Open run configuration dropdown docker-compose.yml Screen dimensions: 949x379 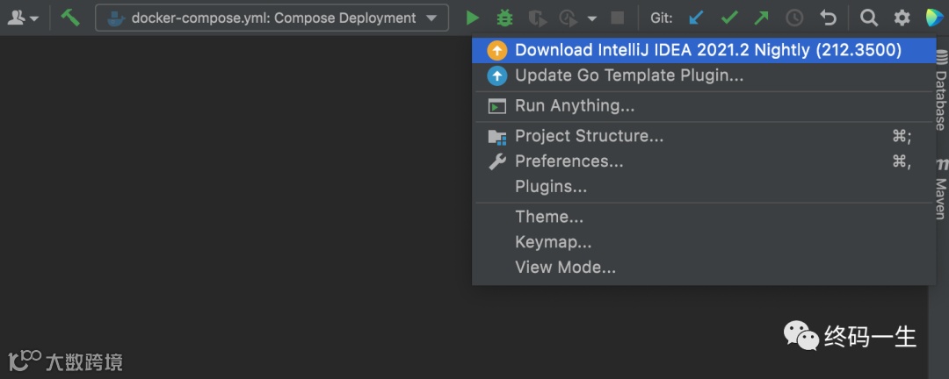[272, 18]
